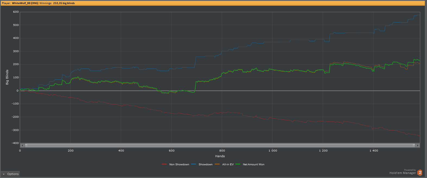Click the orange All-in EV legend swatch
The image size is (427, 178).
(217, 164)
